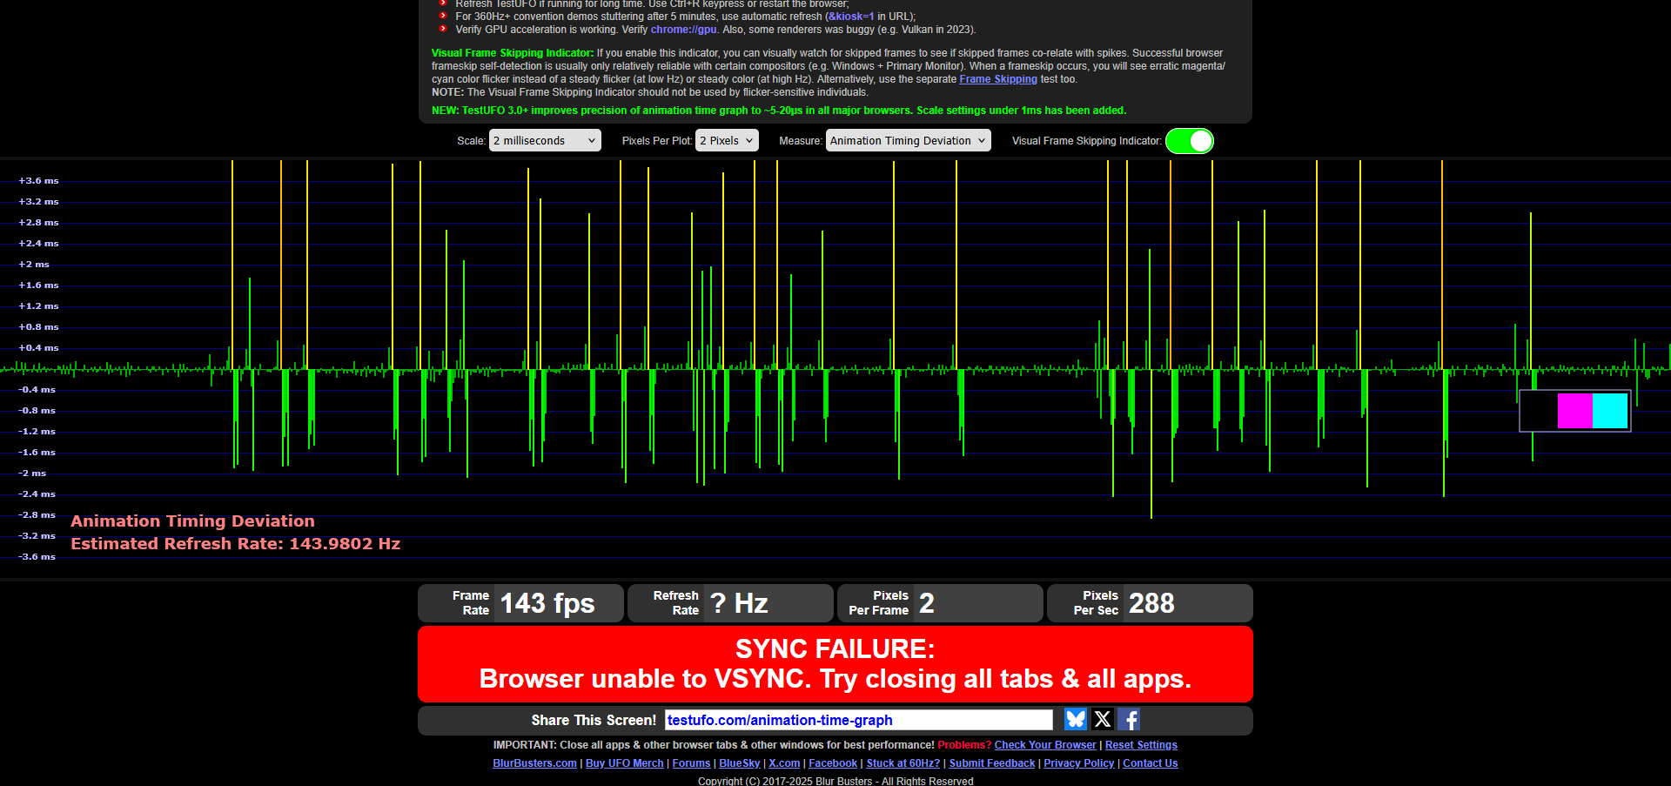Share on BlueSky via butterfly icon
Image resolution: width=1671 pixels, height=786 pixels.
pyautogui.click(x=1076, y=719)
